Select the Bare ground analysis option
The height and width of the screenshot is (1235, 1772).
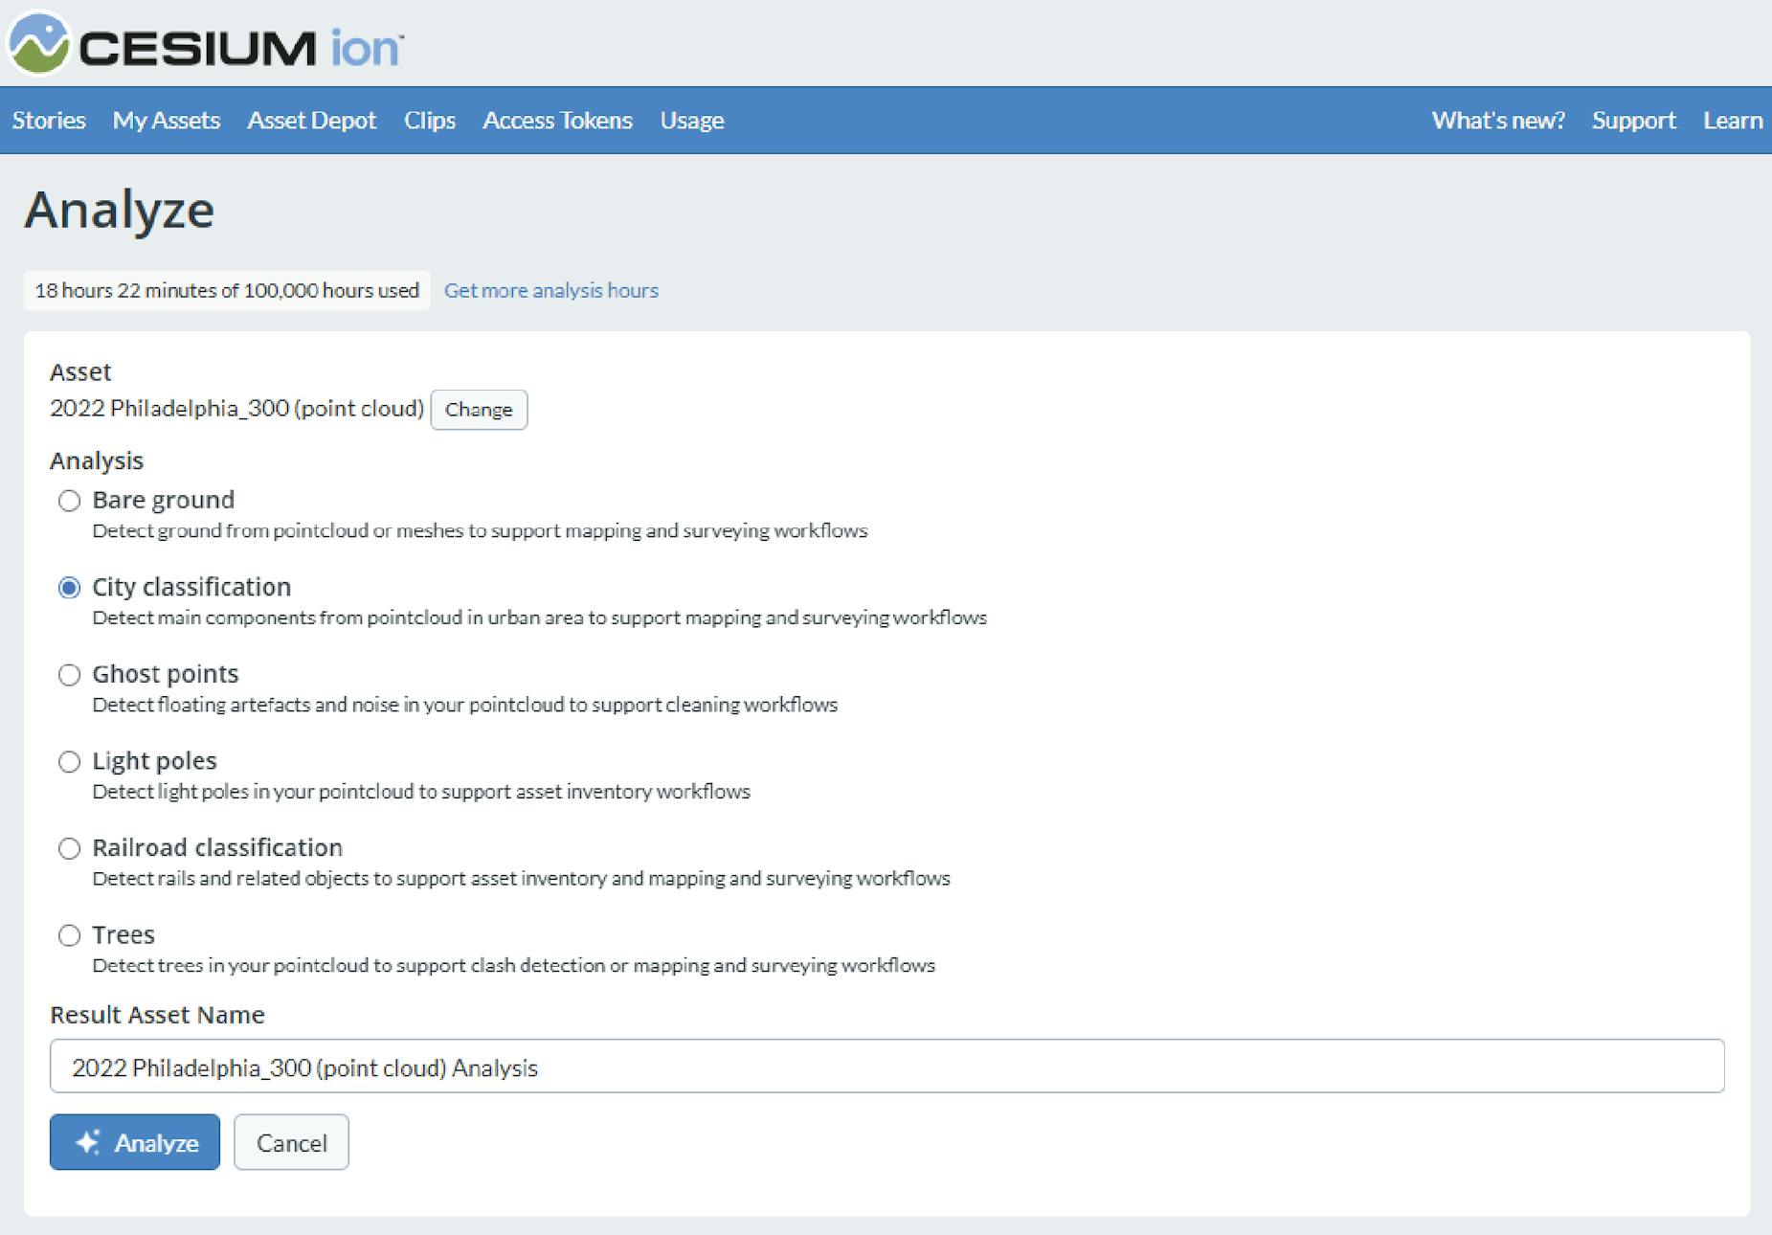68,501
